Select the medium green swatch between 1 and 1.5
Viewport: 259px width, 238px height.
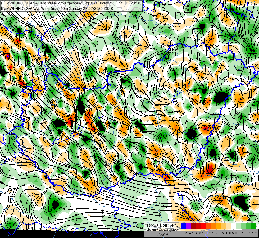[249, 226]
